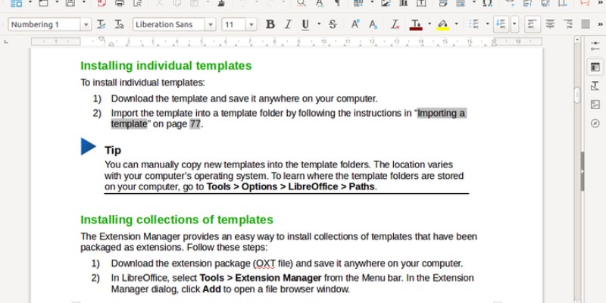Open the sidebar Styles deck
606x303 pixels.
595,86
